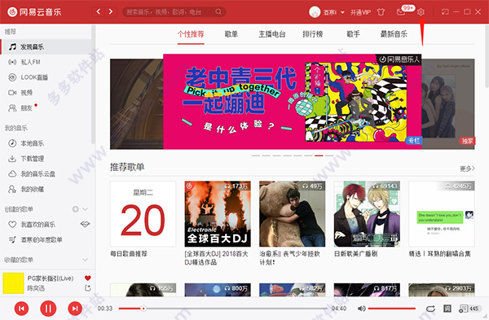The width and height of the screenshot is (489, 320).
Task: Pause the current song
Action: tap(48, 309)
